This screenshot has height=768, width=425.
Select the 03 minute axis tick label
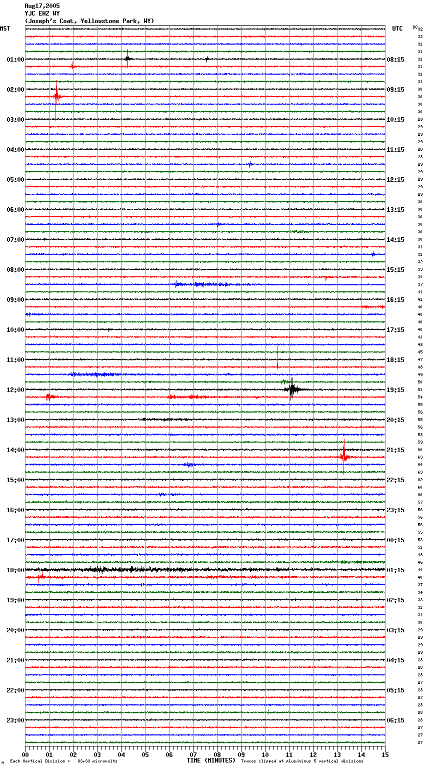pyautogui.click(x=97, y=754)
